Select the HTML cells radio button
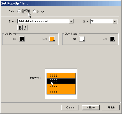 19,11
